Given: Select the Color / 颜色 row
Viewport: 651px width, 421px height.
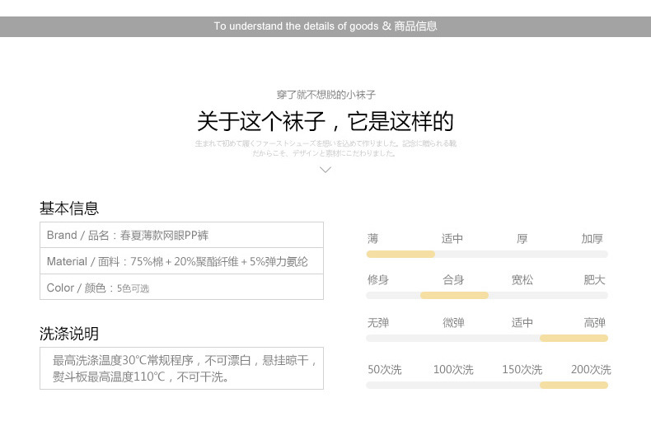Looking at the screenshot, I should coord(181,288).
